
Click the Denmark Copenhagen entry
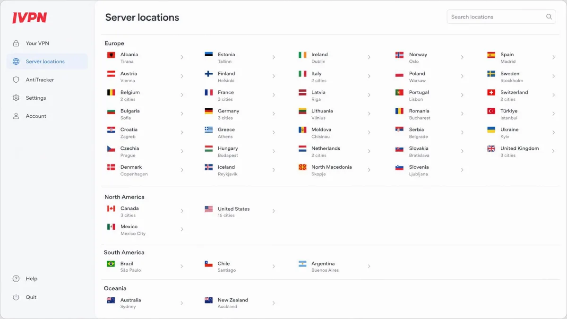point(145,170)
